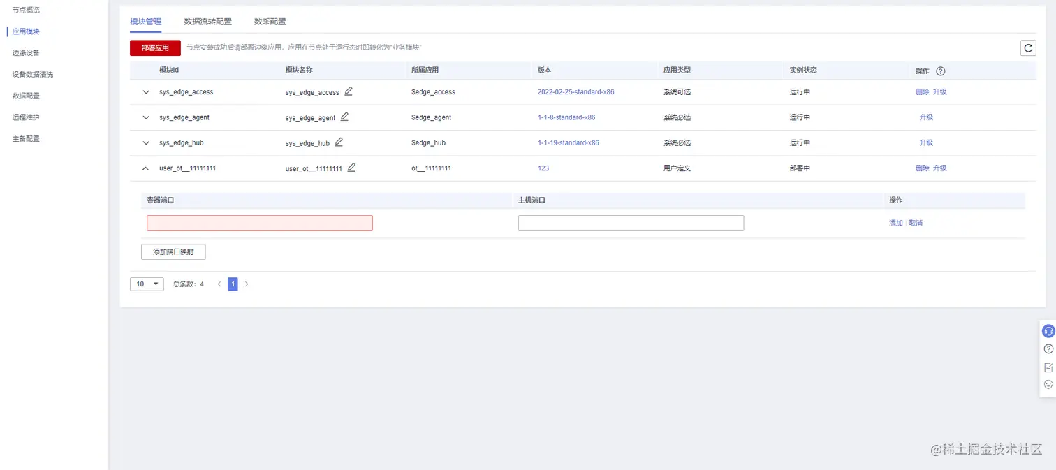Image resolution: width=1056 pixels, height=470 pixels.
Task: Click the 系统可选 type cell
Action: 677,92
